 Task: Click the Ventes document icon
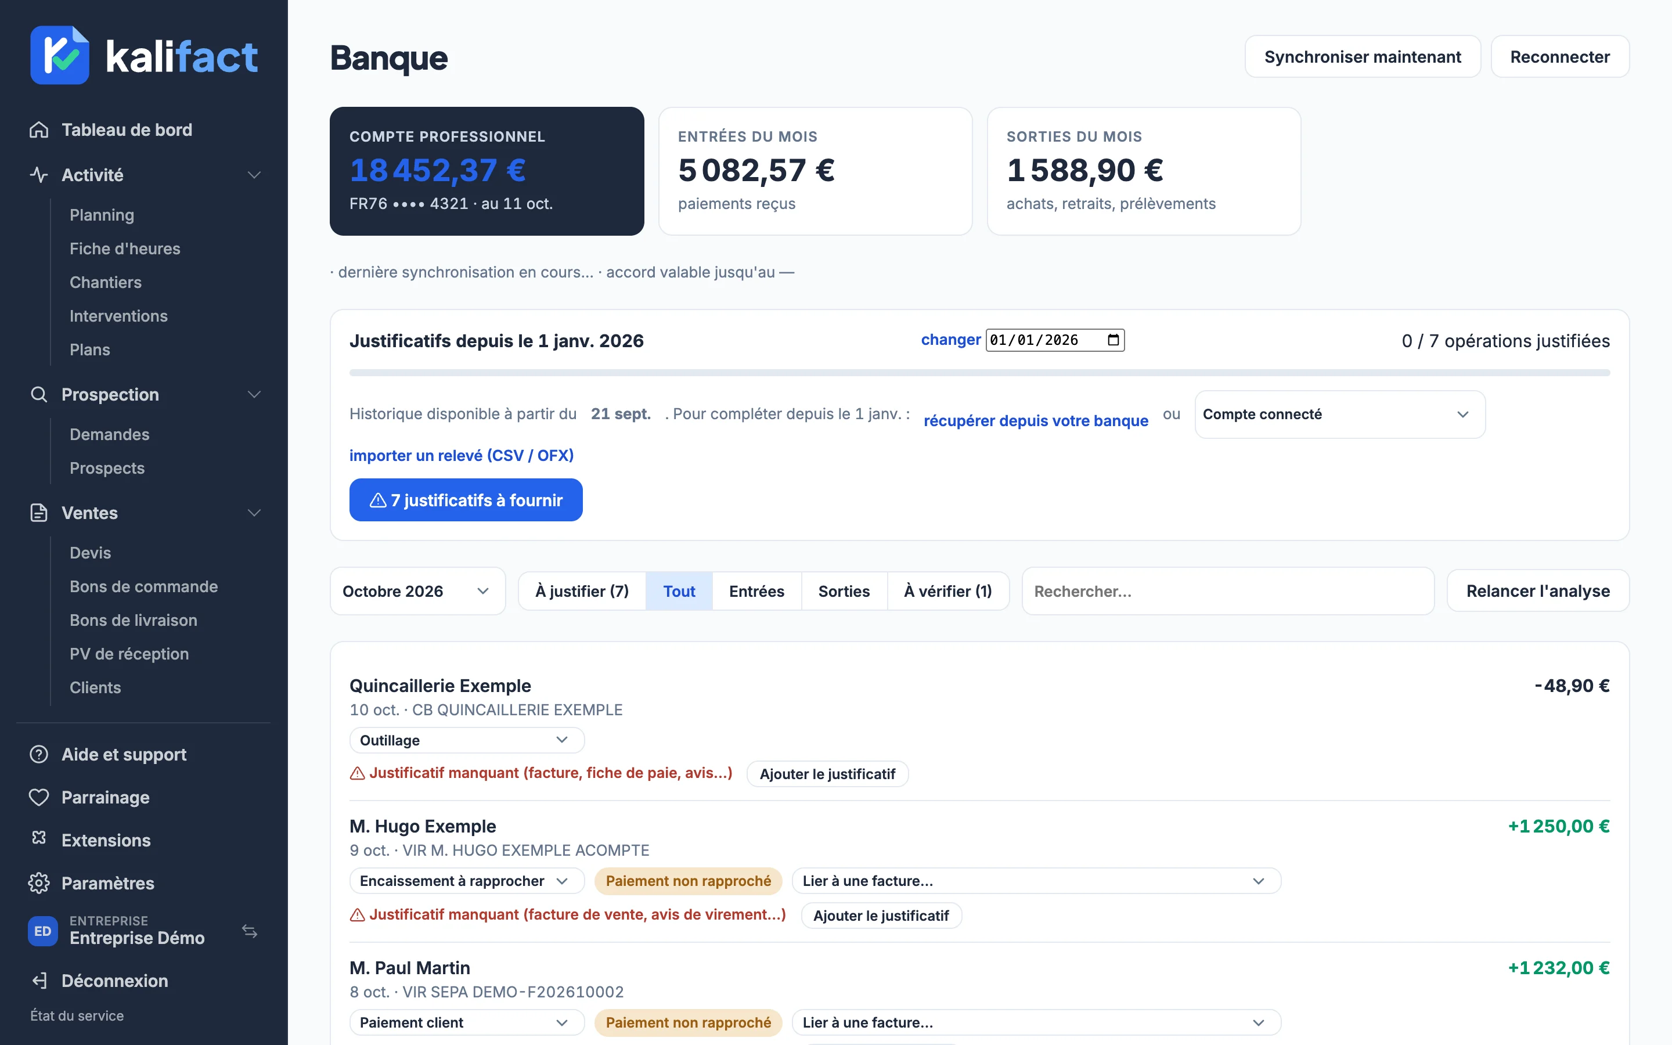click(x=39, y=513)
